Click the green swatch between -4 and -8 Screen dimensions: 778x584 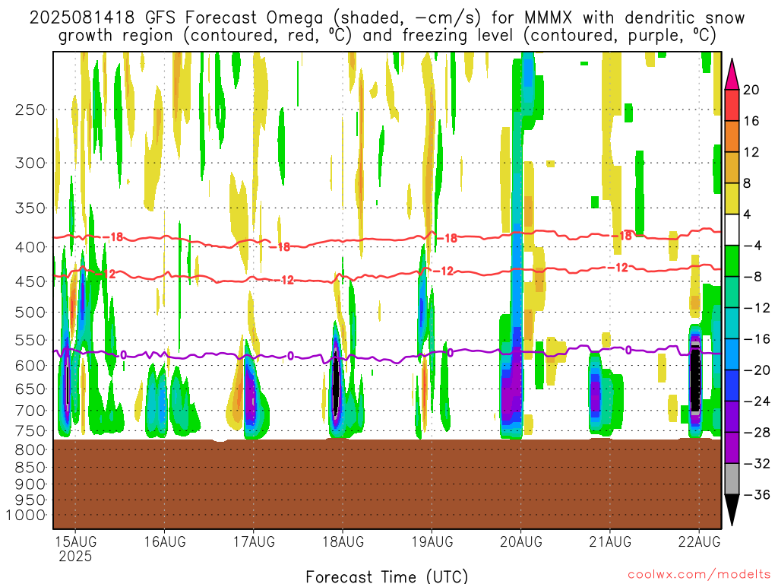[732, 261]
